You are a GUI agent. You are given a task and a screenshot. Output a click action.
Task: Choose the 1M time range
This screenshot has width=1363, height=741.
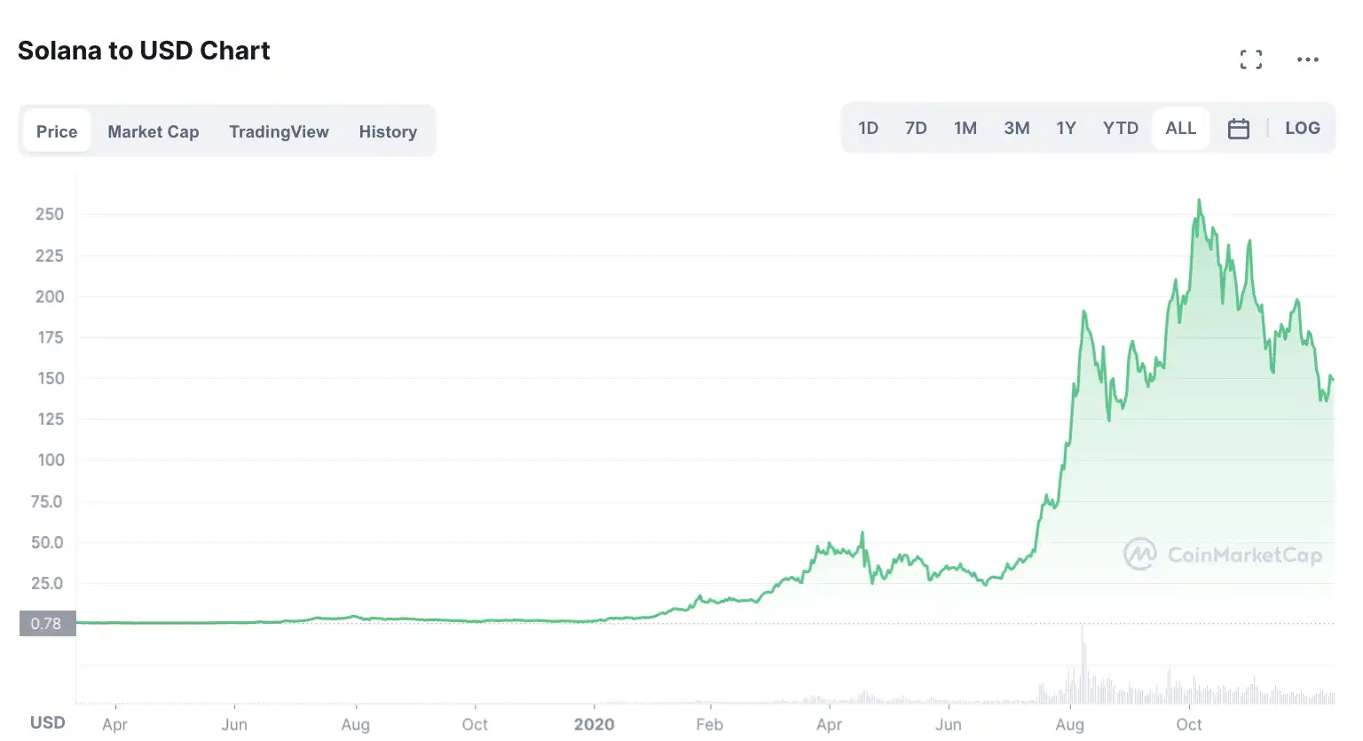click(965, 129)
